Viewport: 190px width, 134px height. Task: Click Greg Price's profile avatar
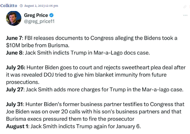pyautogui.click(x=14, y=18)
